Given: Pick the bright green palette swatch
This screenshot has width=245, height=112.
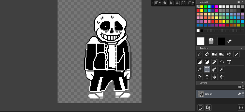Looking at the screenshot, I should (206, 7).
